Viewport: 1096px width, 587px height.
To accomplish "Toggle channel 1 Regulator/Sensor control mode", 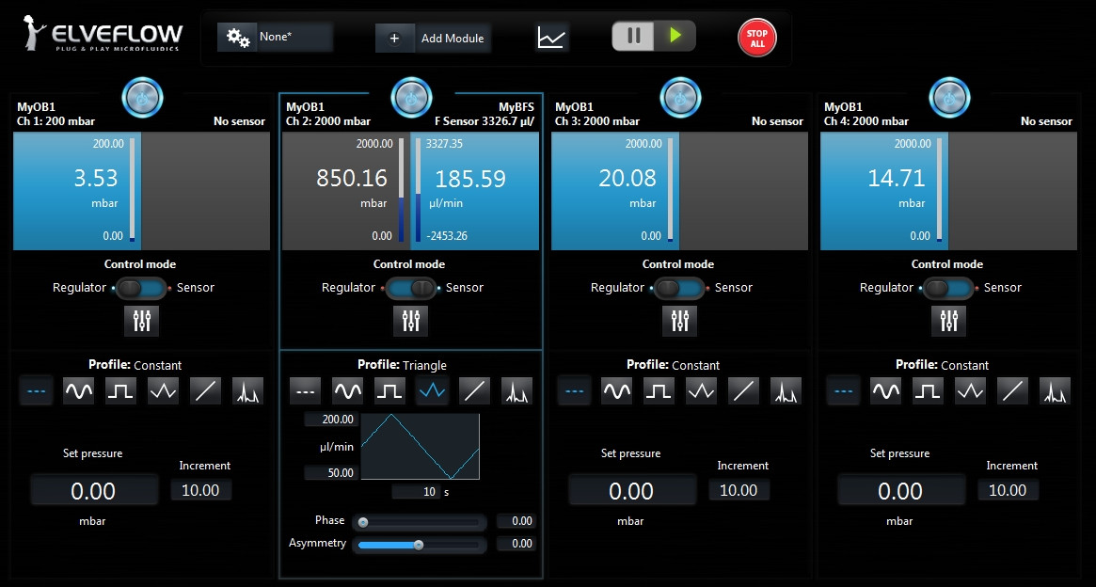I will (141, 288).
